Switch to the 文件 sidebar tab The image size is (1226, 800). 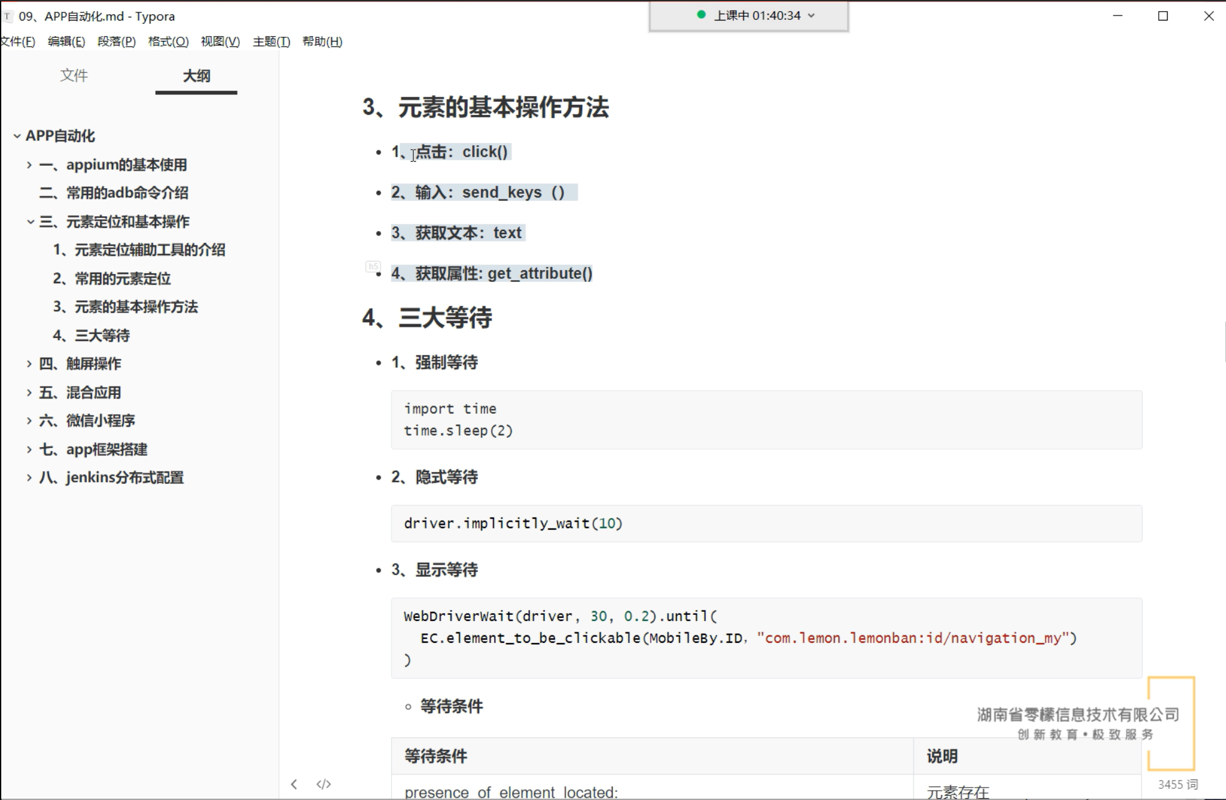click(73, 76)
